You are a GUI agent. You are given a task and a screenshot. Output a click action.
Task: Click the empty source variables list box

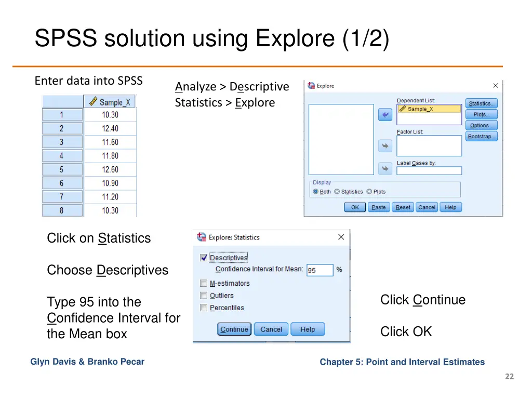pos(341,139)
